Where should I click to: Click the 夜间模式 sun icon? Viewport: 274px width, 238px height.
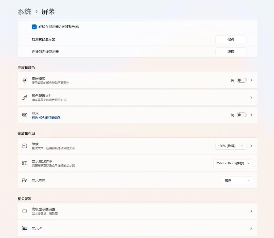[x=25, y=80]
